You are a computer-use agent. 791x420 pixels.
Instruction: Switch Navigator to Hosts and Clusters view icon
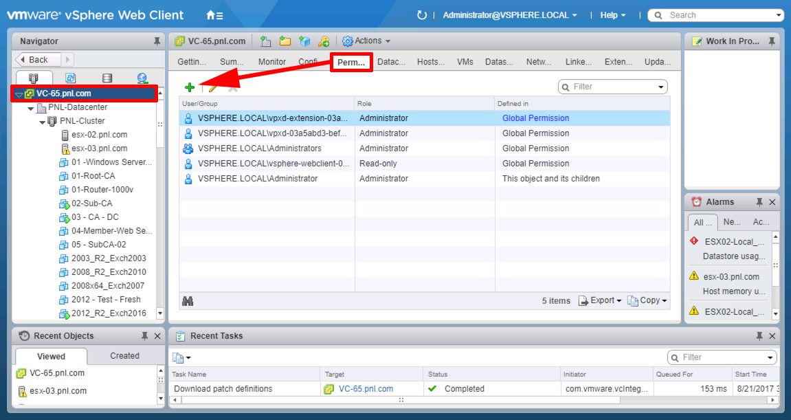pos(34,78)
